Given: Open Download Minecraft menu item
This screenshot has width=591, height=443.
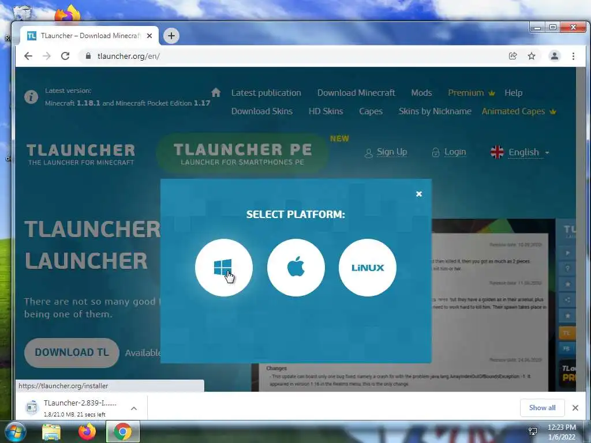Looking at the screenshot, I should 356,93.
